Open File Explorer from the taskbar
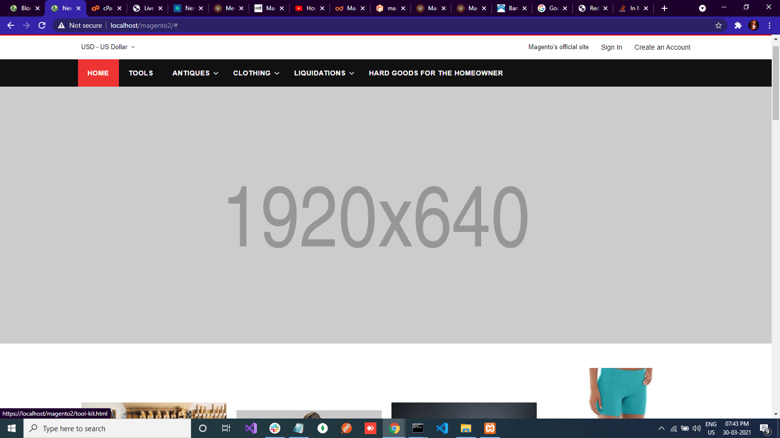This screenshot has width=780, height=438. click(x=466, y=428)
